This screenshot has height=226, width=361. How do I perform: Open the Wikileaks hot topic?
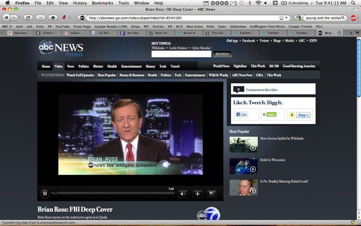158,48
